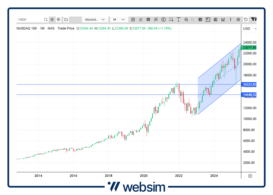Click the /.NDX symbol search field
273x195 pixels.
(30, 19)
